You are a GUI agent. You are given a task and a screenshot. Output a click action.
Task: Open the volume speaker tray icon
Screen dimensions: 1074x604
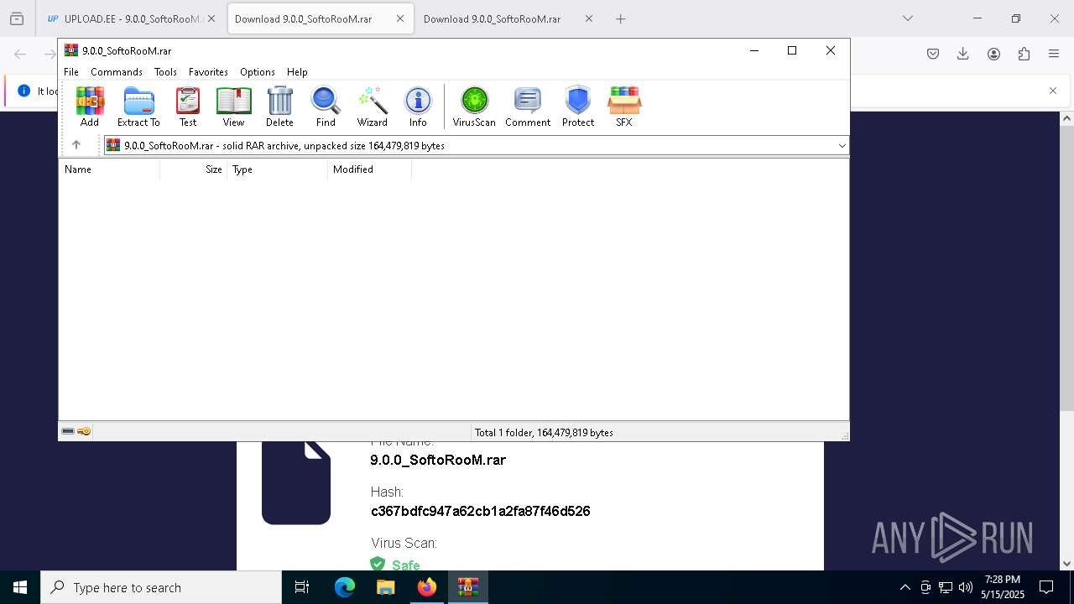point(966,587)
